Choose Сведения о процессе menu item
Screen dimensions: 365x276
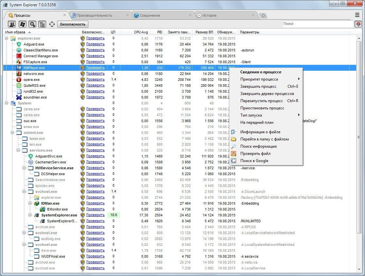tap(266, 72)
